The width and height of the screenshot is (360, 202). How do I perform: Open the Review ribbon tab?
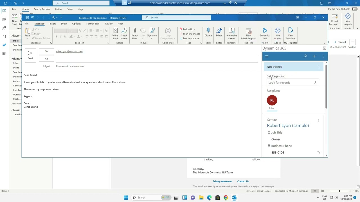click(x=109, y=24)
